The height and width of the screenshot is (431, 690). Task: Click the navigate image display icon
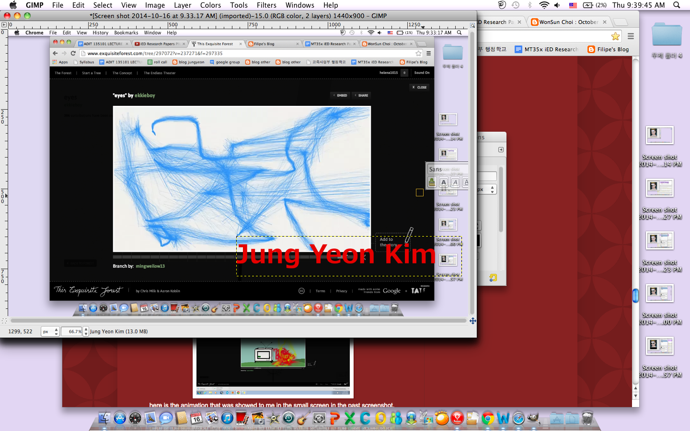[x=473, y=321]
